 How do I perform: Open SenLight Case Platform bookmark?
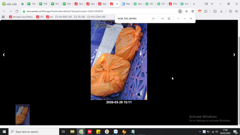pyautogui.click(x=22, y=17)
